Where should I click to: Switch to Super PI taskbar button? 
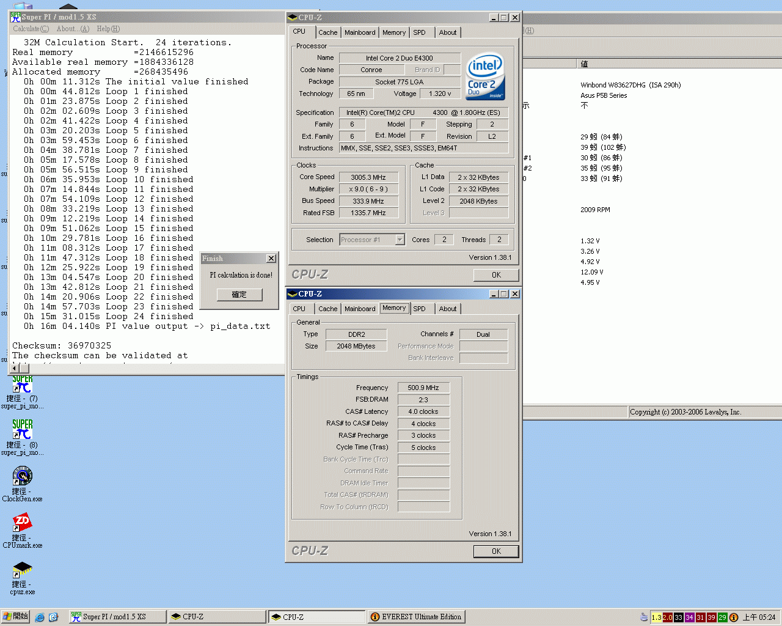tap(117, 617)
